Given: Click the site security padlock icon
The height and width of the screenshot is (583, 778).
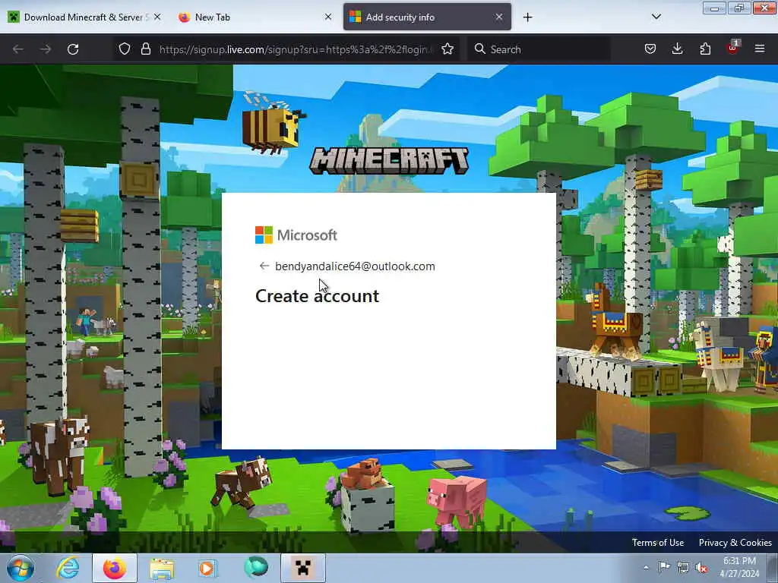Looking at the screenshot, I should [145, 49].
